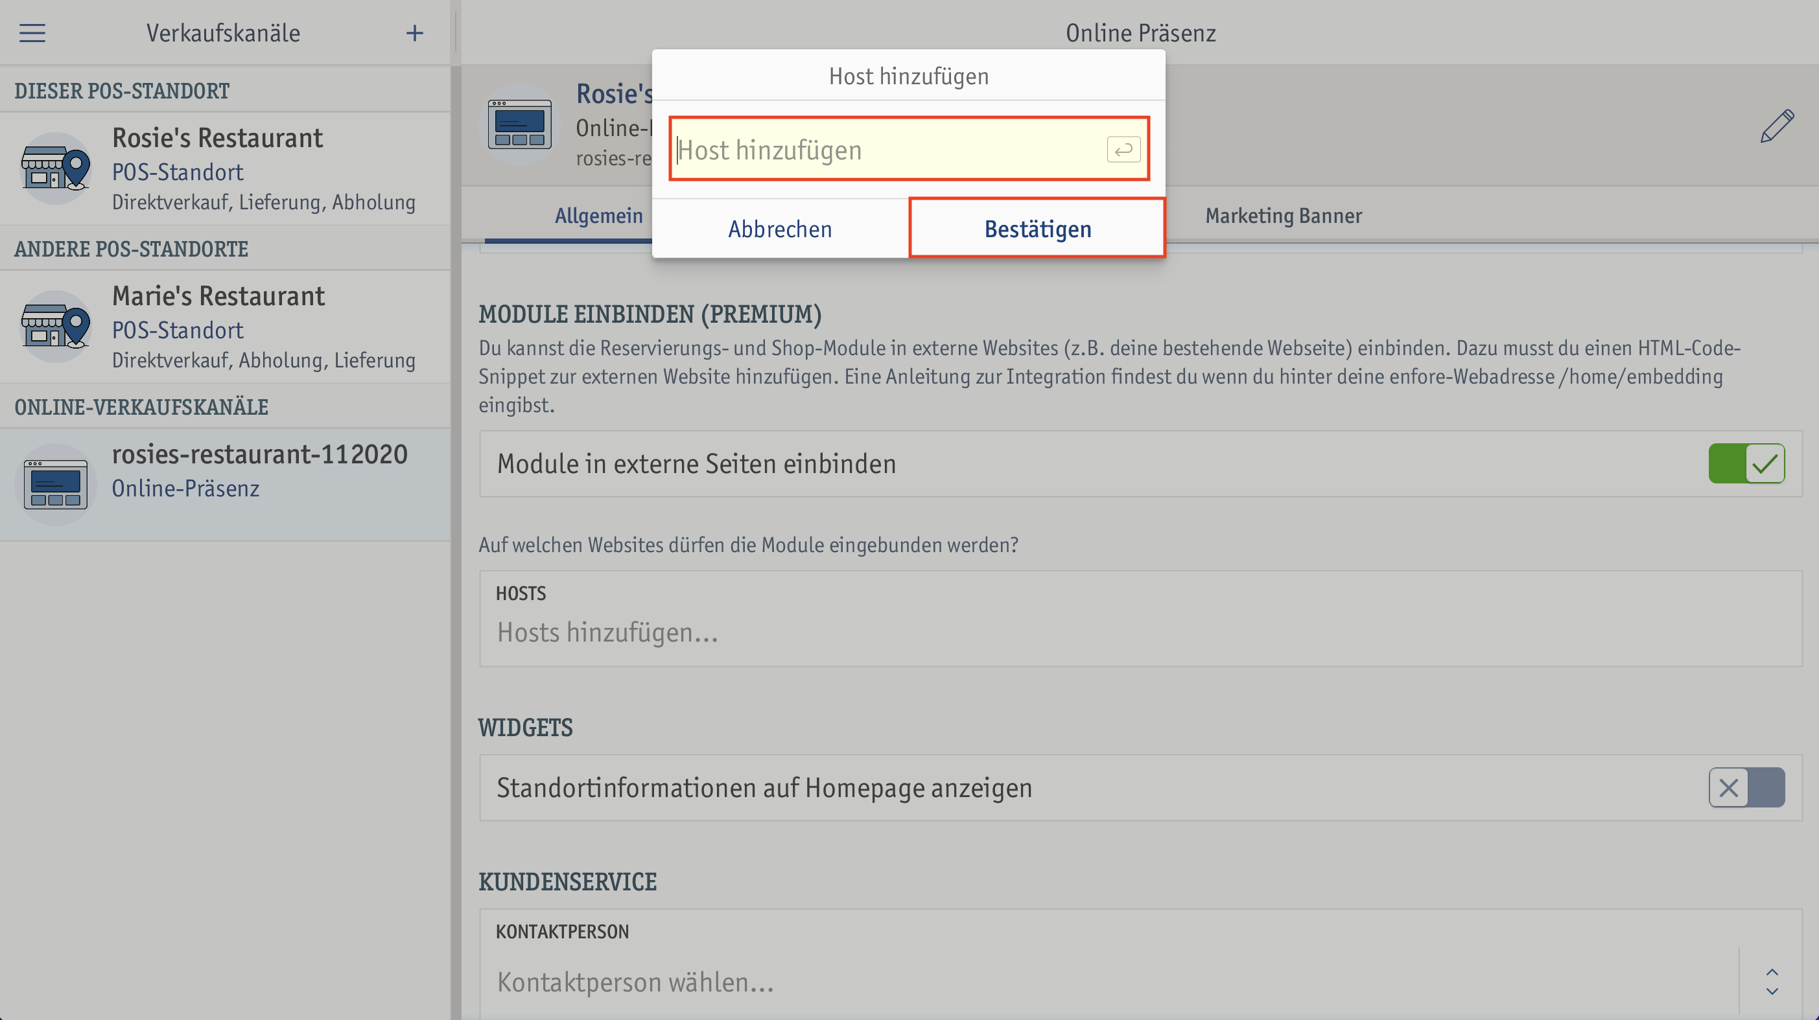Cancel the dialog with Abbrechen

coord(780,229)
